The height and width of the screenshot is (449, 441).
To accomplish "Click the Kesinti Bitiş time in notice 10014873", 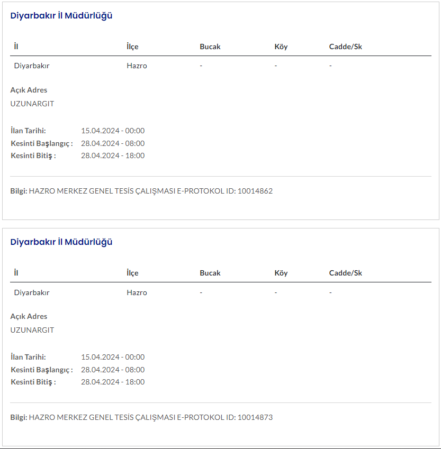I will (x=113, y=382).
